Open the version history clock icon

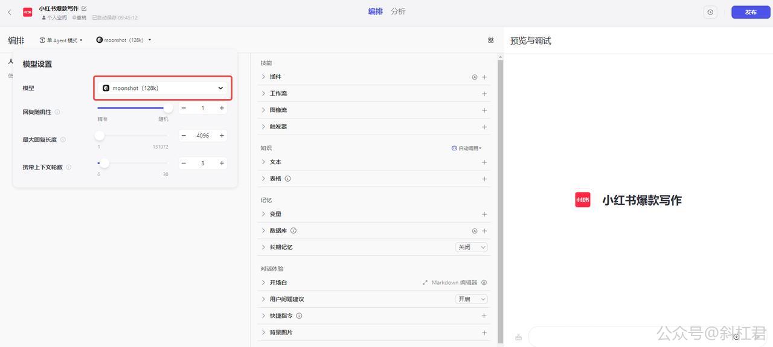pos(710,12)
